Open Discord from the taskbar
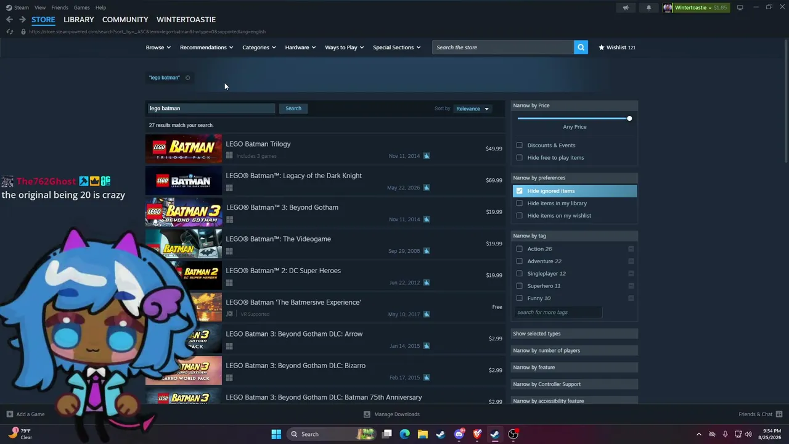 coord(459,434)
